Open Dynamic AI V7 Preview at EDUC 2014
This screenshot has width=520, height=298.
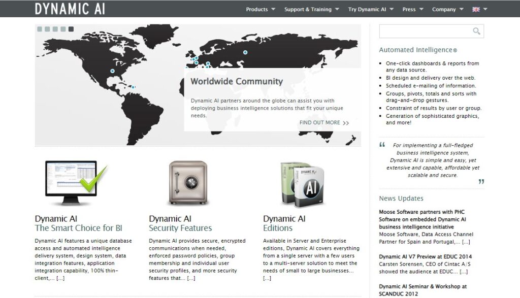(x=425, y=256)
